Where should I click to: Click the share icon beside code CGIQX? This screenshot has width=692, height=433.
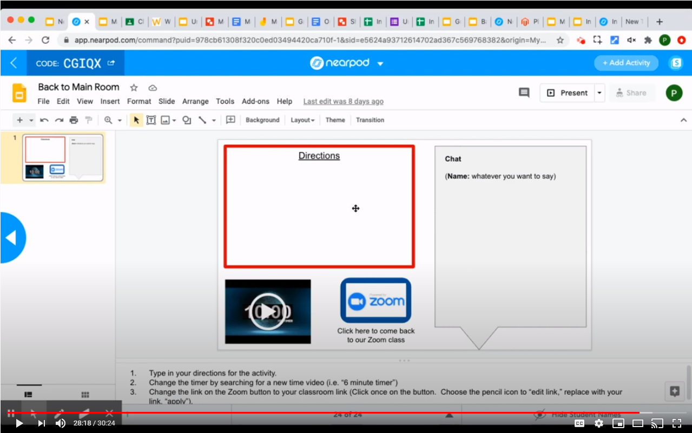[111, 63]
